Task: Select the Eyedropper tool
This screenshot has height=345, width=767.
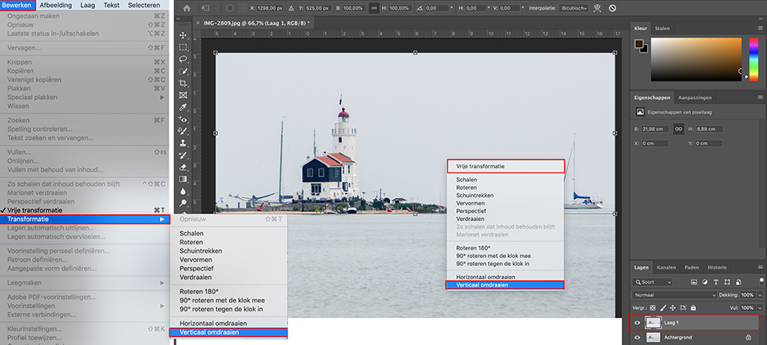Action: (183, 107)
